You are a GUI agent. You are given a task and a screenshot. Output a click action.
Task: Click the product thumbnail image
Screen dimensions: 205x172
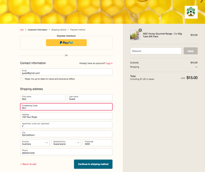pos(135,35)
